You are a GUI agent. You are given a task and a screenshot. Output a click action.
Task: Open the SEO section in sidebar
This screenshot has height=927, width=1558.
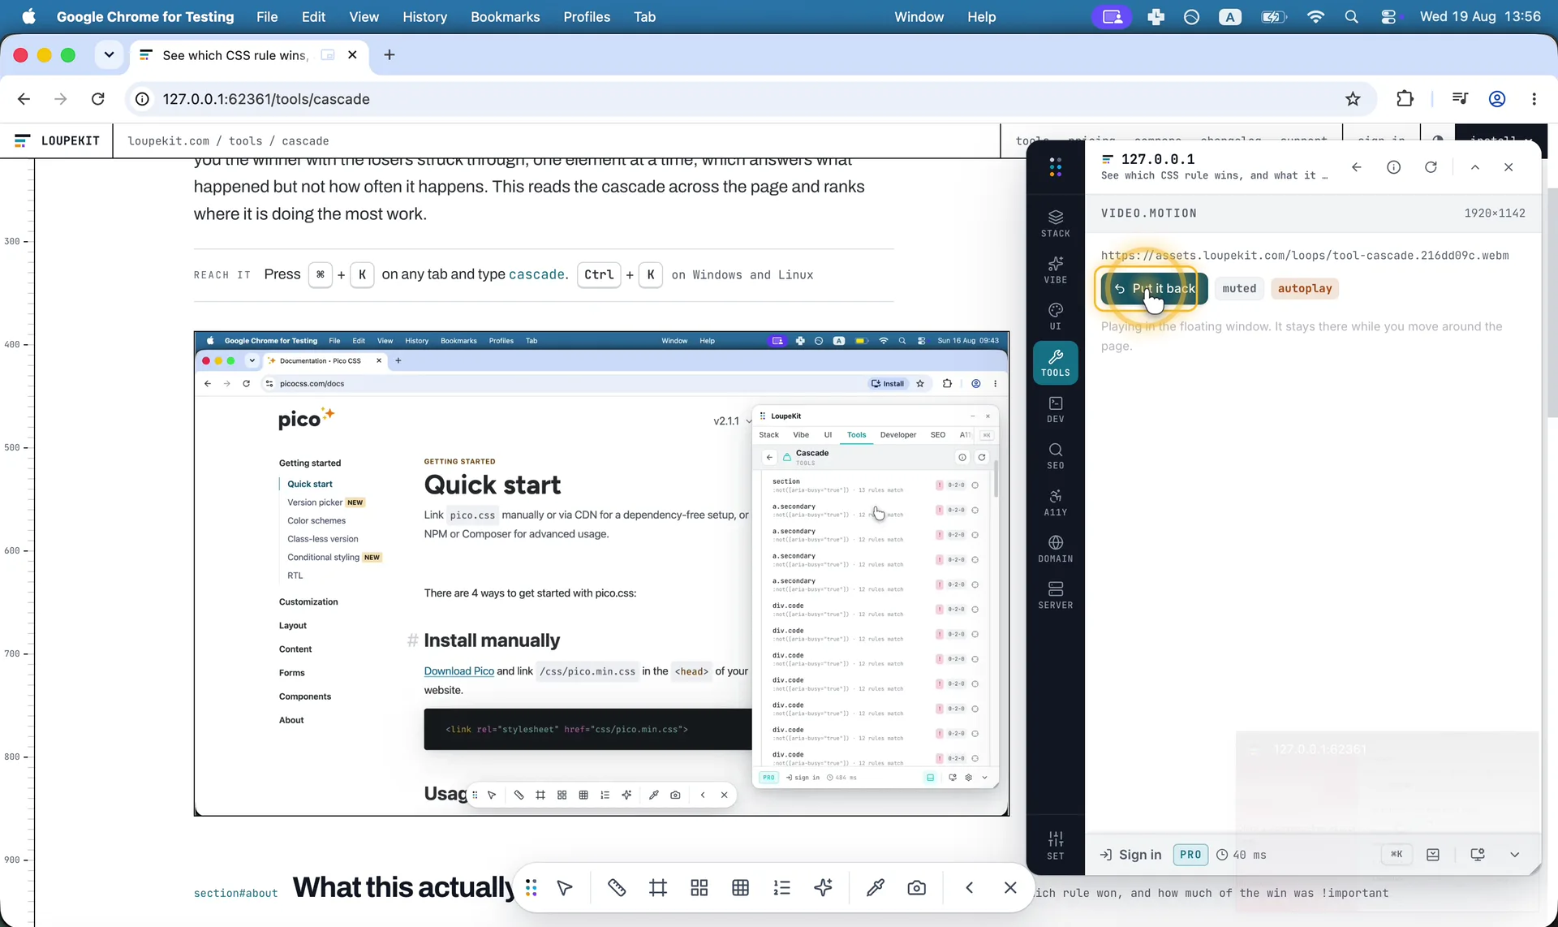tap(1055, 455)
